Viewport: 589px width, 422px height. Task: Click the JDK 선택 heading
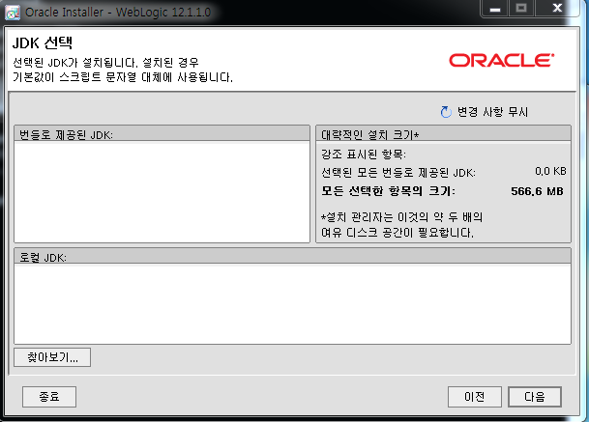click(x=43, y=42)
